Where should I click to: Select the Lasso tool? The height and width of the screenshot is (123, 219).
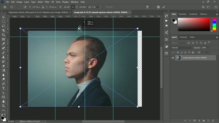pyautogui.click(x=3, y=26)
